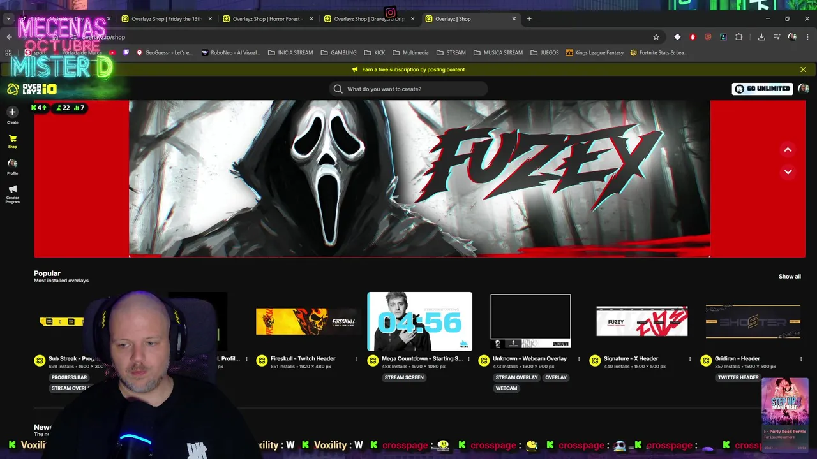Click the creator avatar beside Mega Countdown
Screen dimensions: 817x459
pos(373,361)
